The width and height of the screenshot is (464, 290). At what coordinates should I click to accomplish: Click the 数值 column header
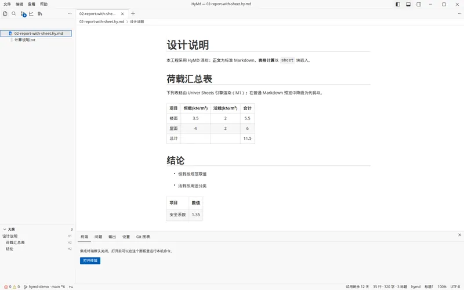click(x=196, y=202)
